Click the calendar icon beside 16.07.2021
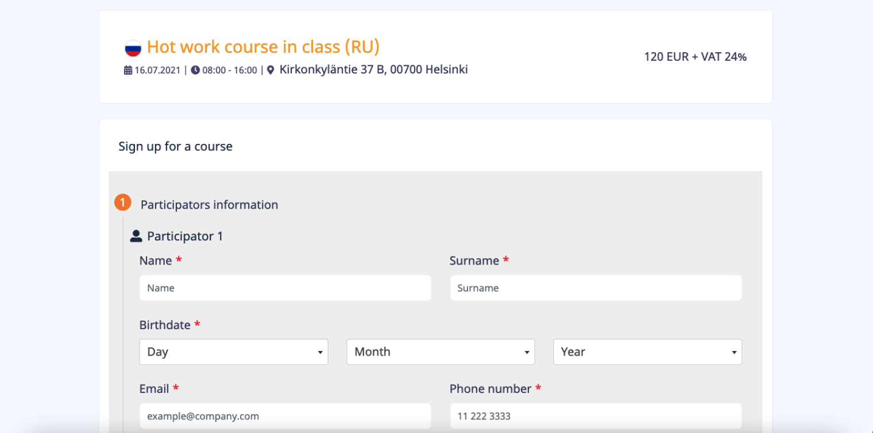 click(x=128, y=71)
